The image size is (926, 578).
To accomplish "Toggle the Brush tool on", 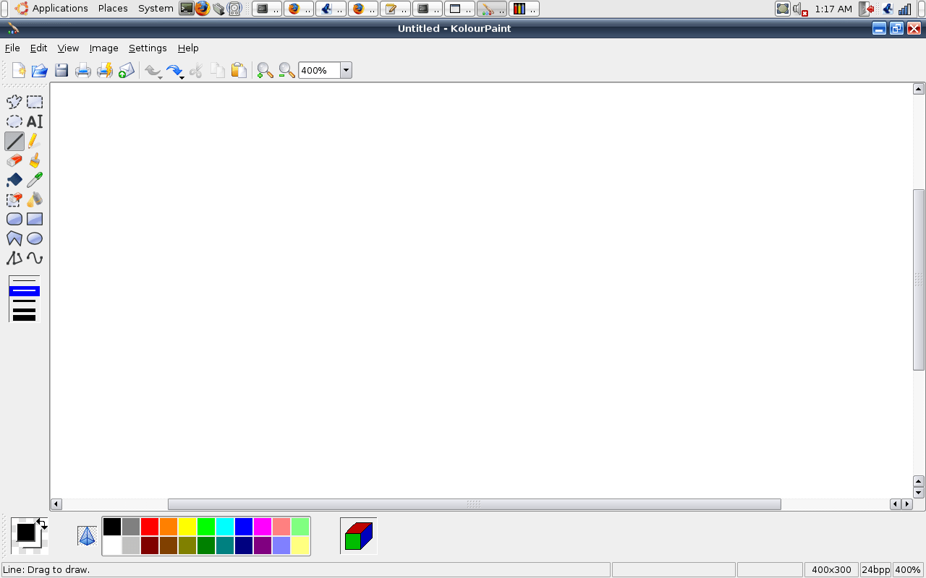I will [35, 160].
